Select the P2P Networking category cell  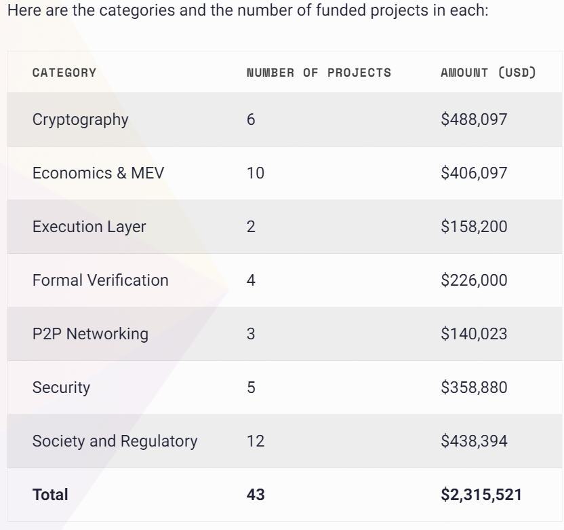[90, 334]
